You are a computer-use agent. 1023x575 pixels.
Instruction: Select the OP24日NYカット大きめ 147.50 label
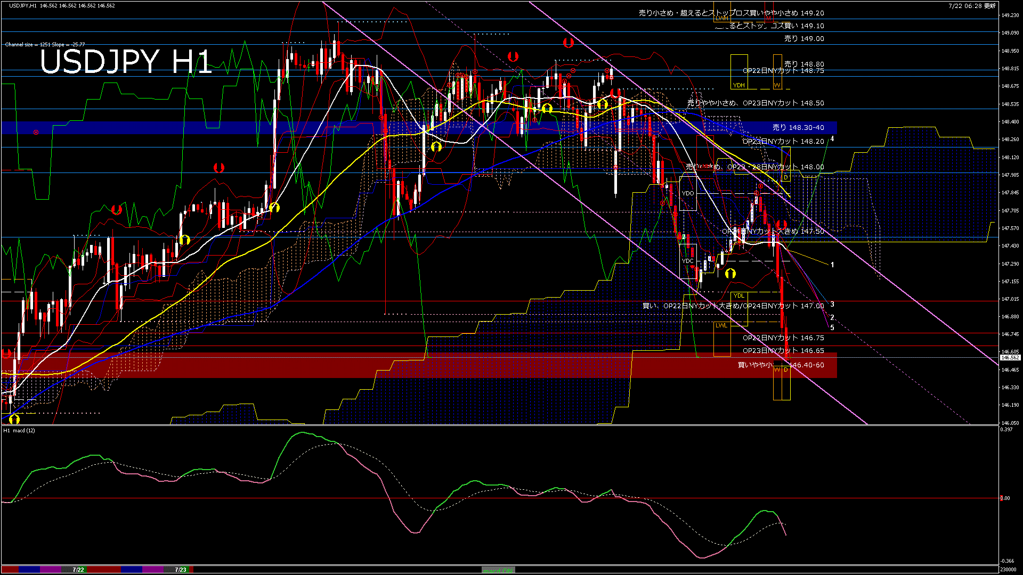pyautogui.click(x=773, y=231)
